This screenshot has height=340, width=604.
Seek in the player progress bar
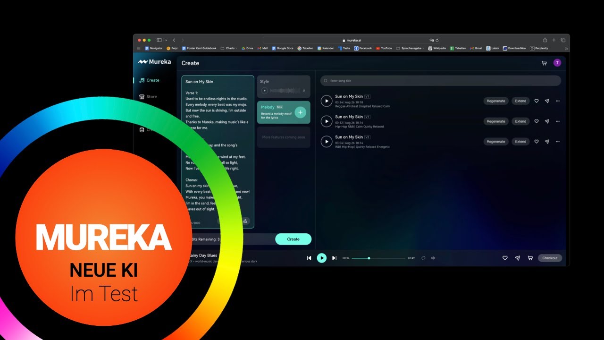378,258
